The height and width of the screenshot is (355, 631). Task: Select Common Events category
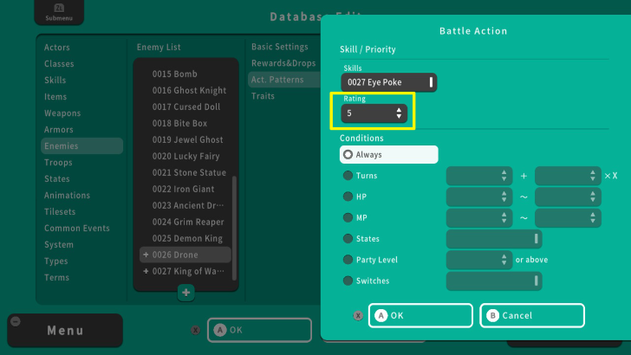click(x=77, y=229)
